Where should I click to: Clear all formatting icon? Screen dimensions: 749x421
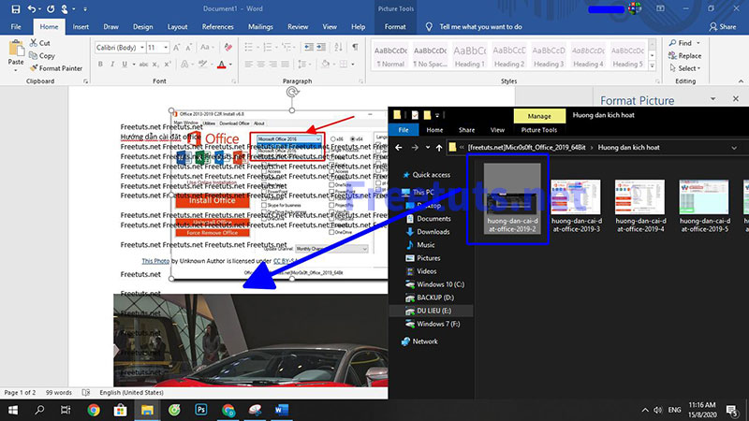(x=228, y=48)
